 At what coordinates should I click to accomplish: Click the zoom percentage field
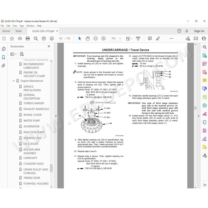tap(114, 38)
